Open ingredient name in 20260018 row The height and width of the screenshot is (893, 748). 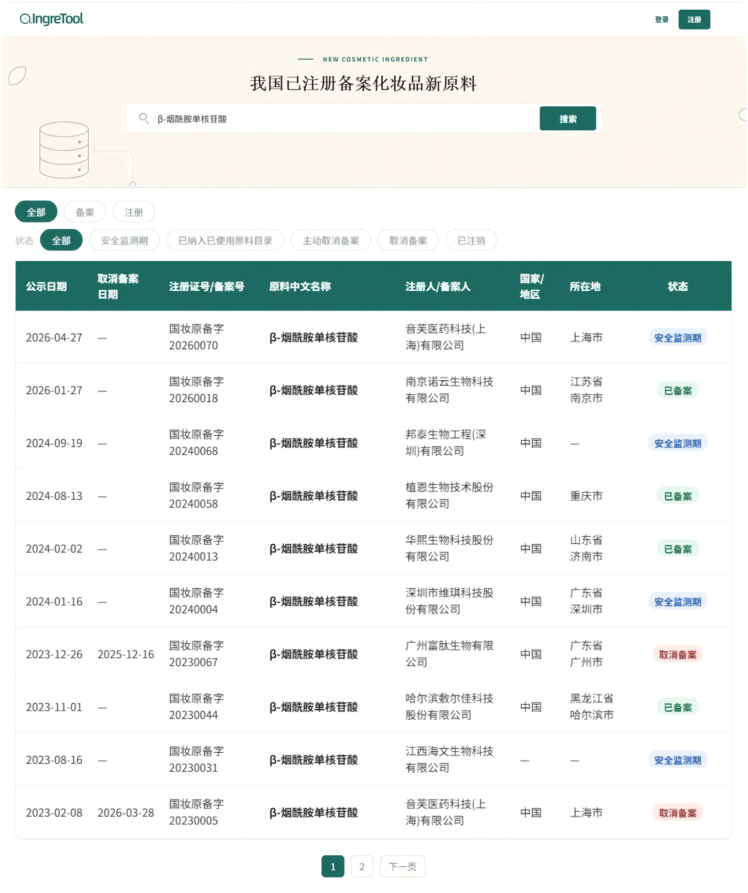click(x=314, y=390)
